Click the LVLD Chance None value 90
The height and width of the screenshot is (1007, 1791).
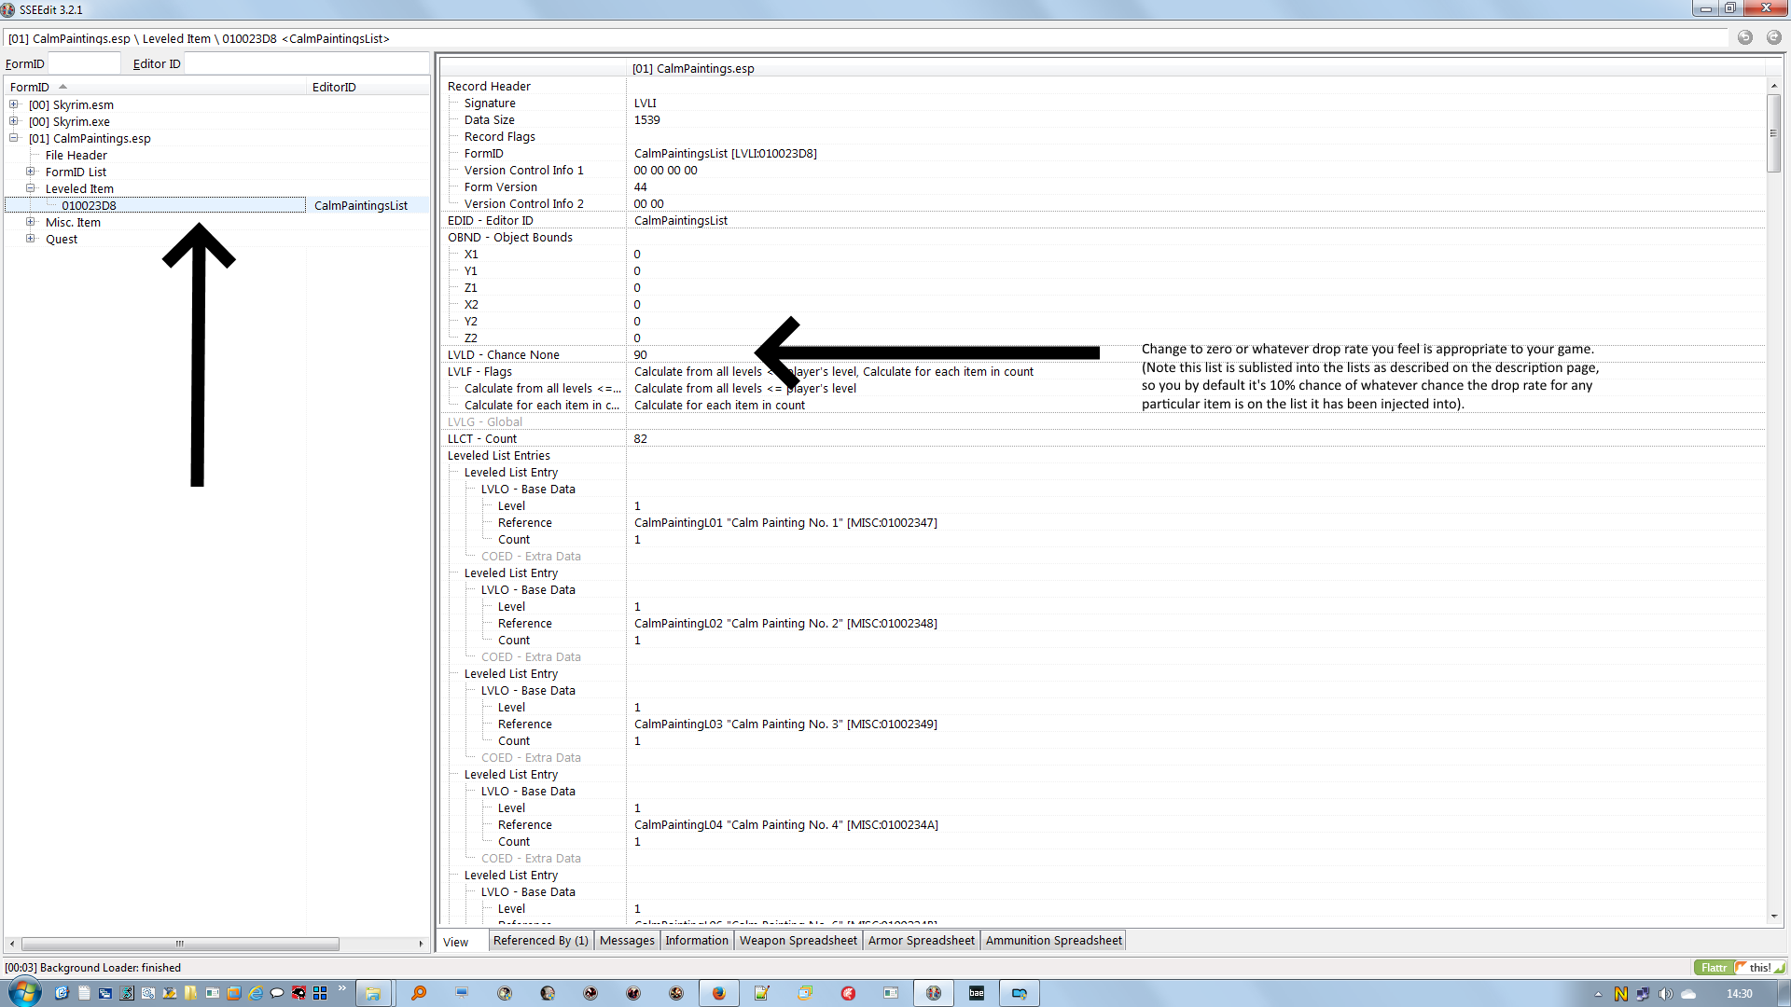coord(641,354)
